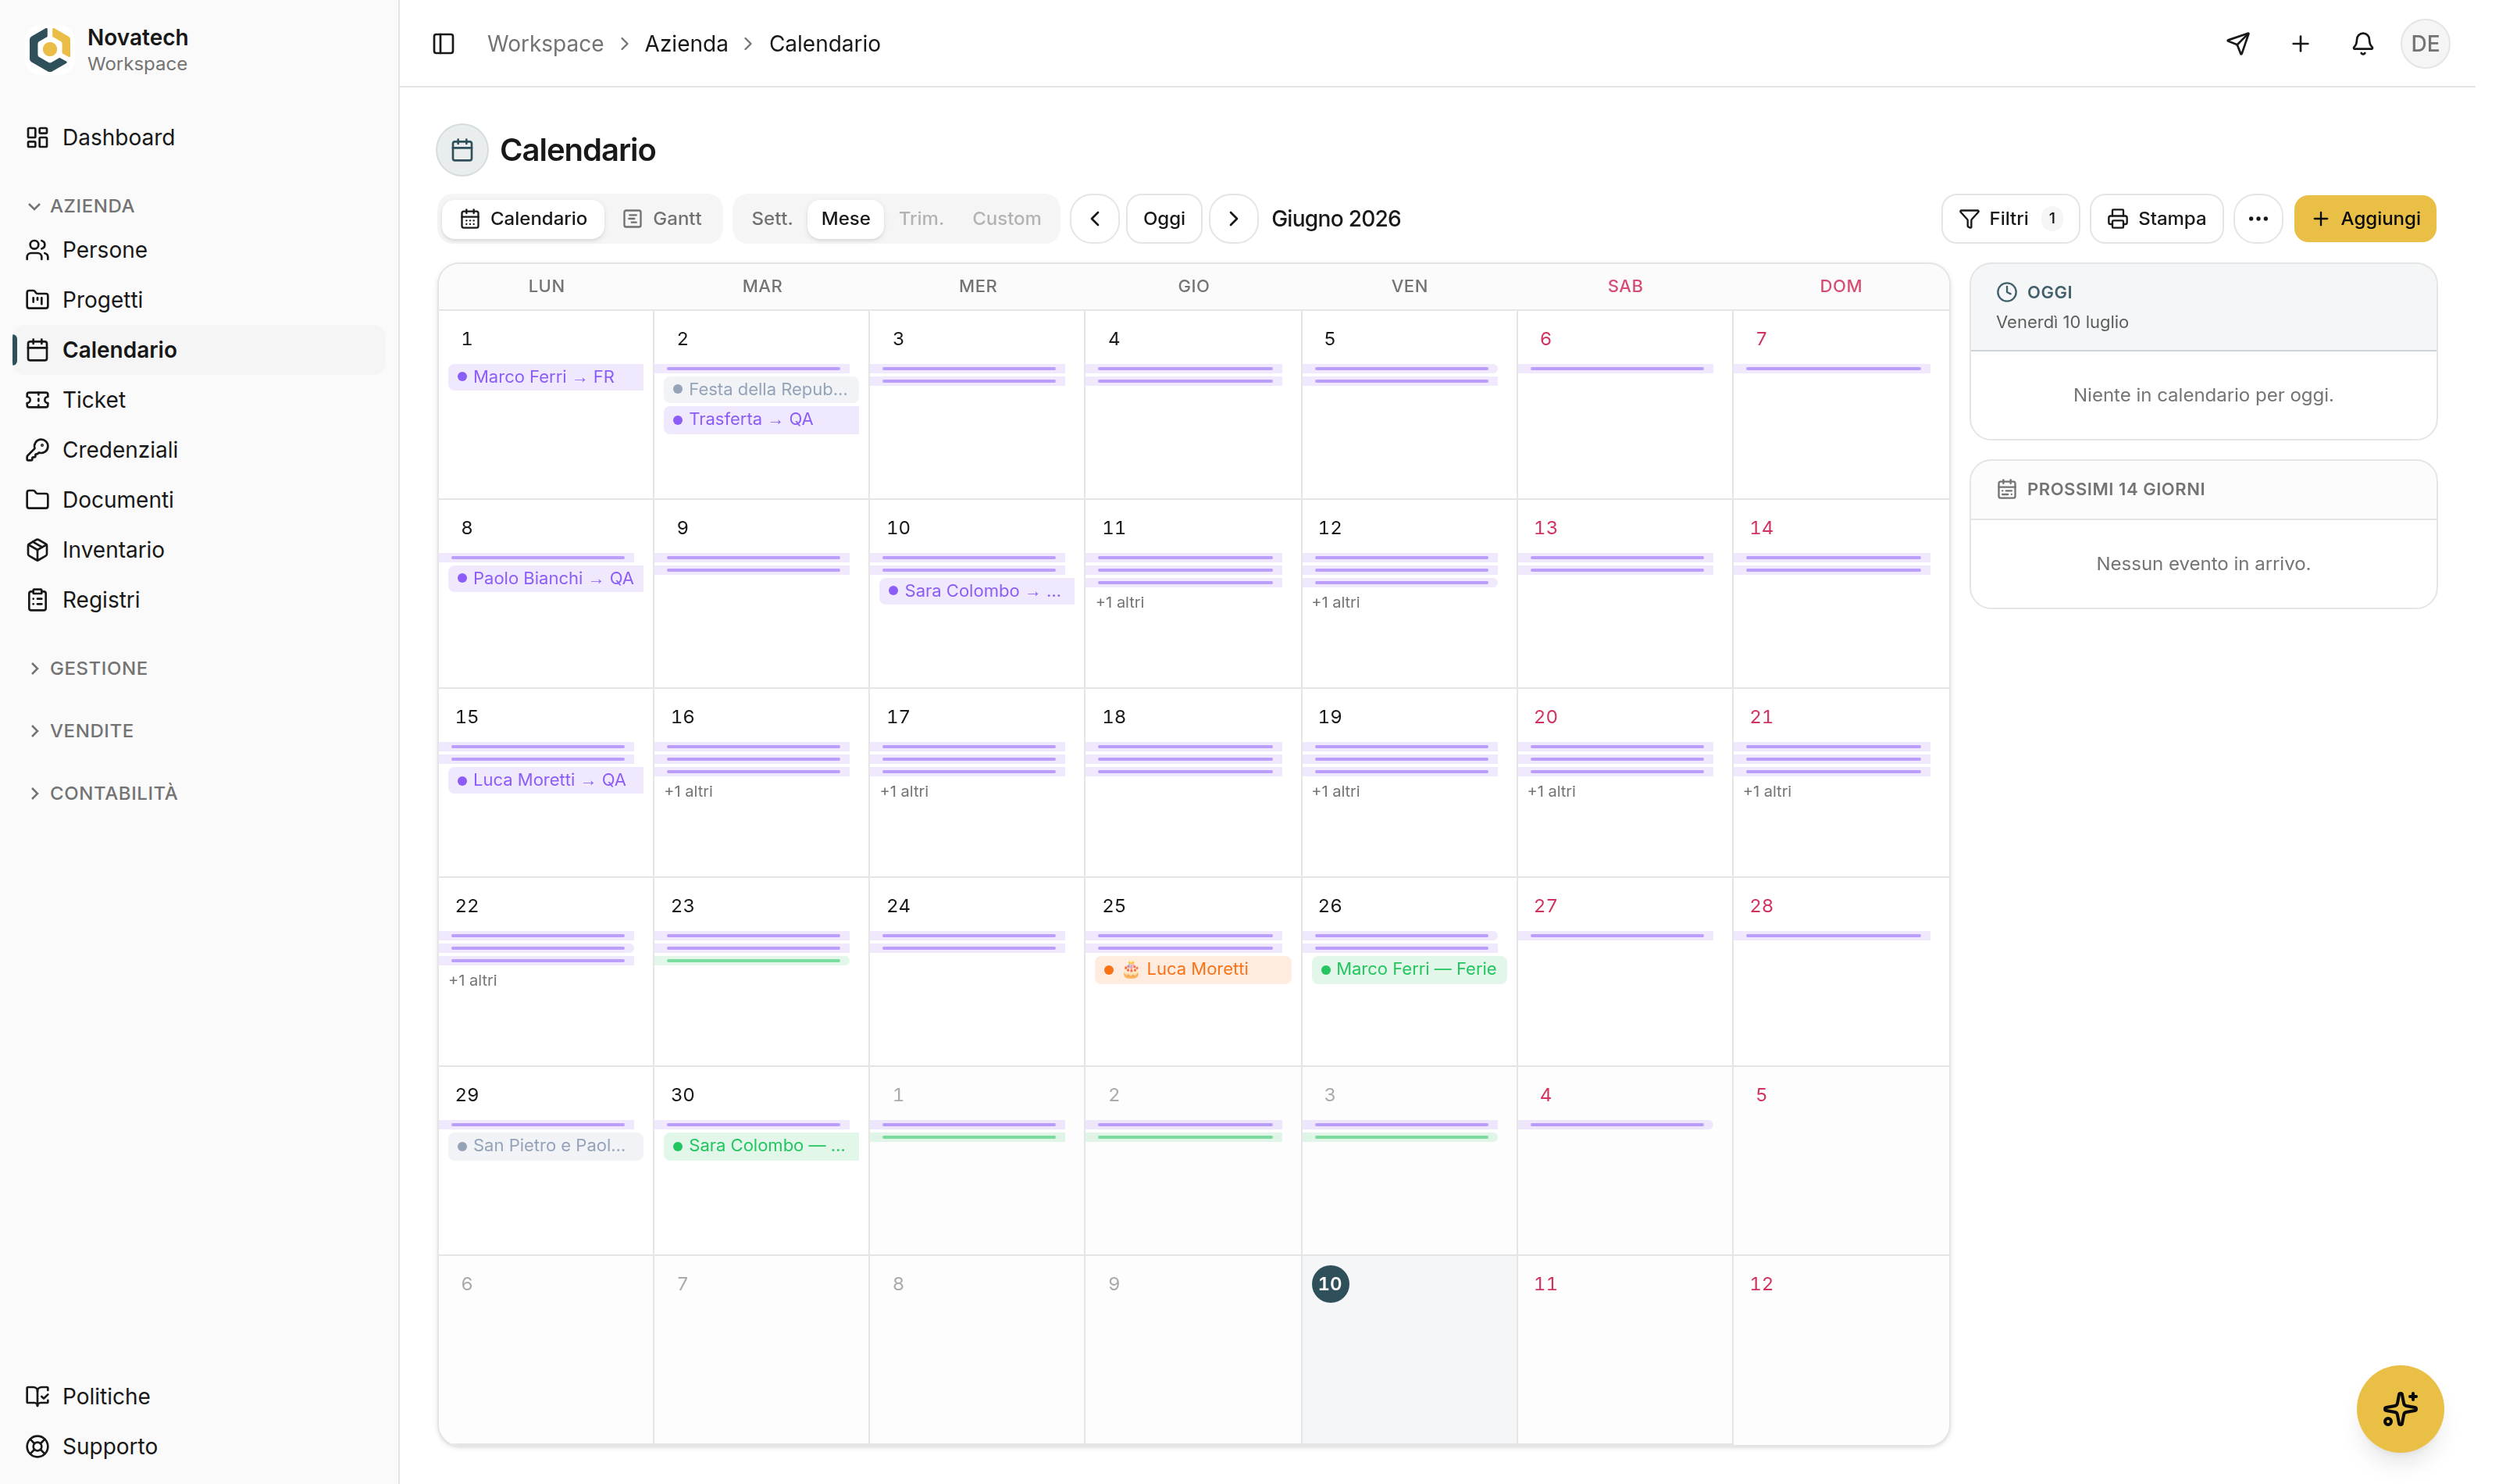Switch to Calendario view tab
The height and width of the screenshot is (1484, 2499).
(x=524, y=219)
